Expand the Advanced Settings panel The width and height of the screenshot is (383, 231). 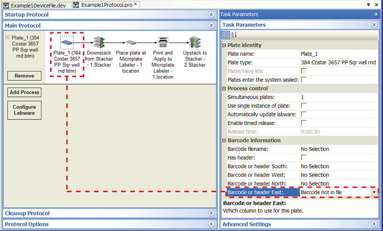(374, 224)
